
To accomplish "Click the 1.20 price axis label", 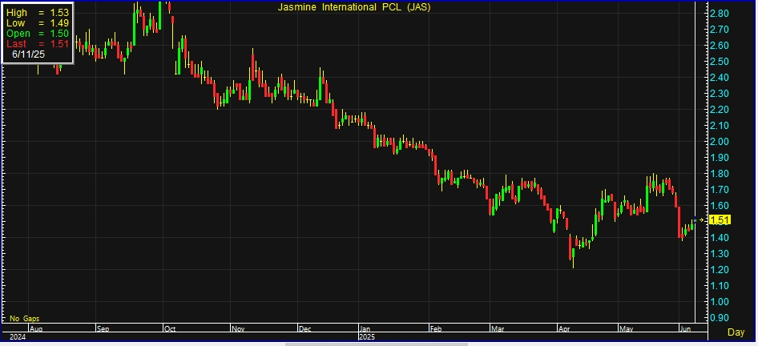I will [x=720, y=270].
